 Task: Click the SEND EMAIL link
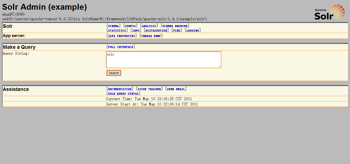176,89
